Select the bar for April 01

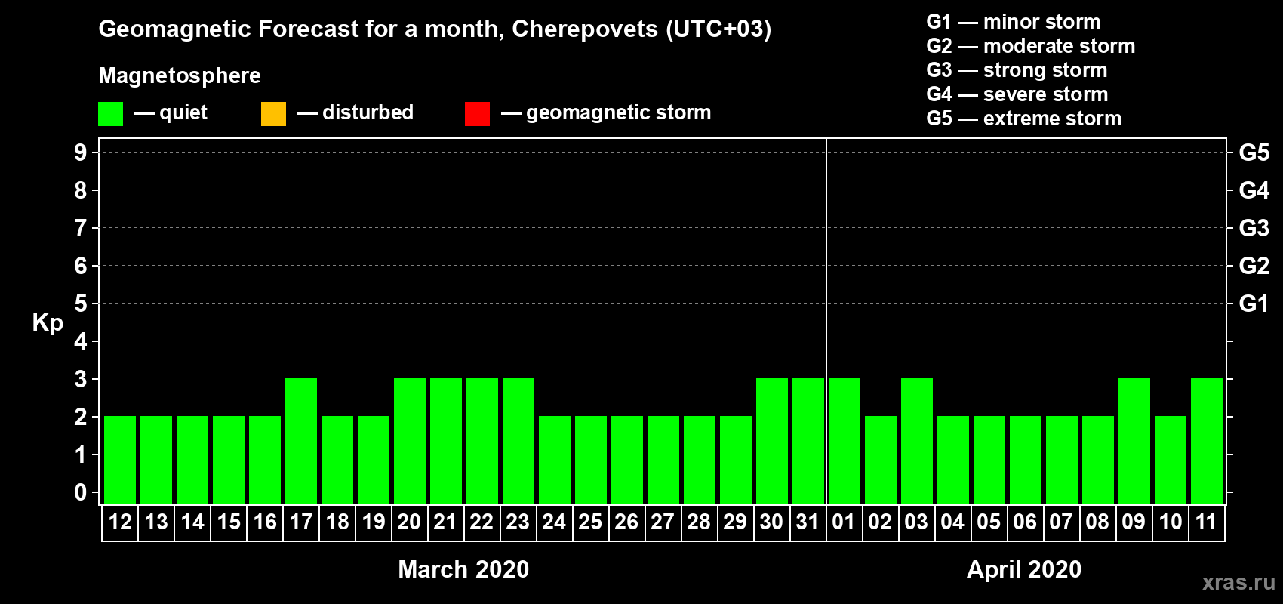(845, 441)
